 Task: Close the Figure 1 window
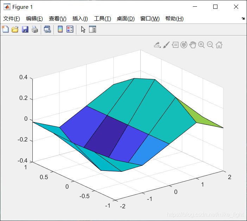coord(236,7)
